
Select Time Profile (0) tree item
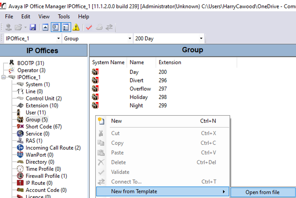pos(43,169)
